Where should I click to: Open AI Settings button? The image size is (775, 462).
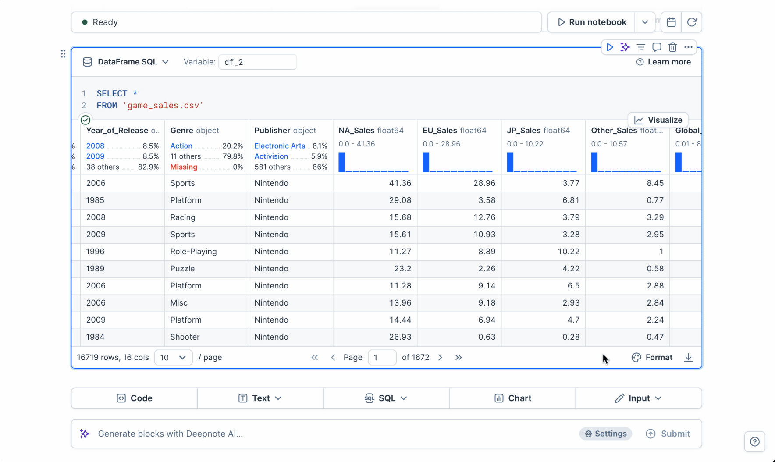pyautogui.click(x=605, y=434)
